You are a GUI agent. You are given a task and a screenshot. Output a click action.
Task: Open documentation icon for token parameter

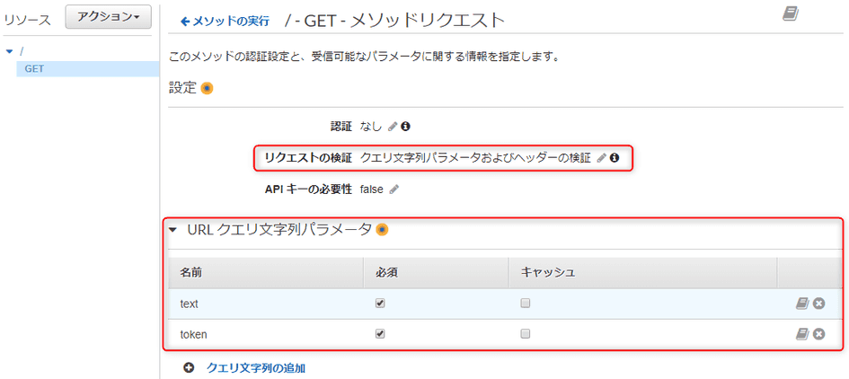[x=802, y=335]
